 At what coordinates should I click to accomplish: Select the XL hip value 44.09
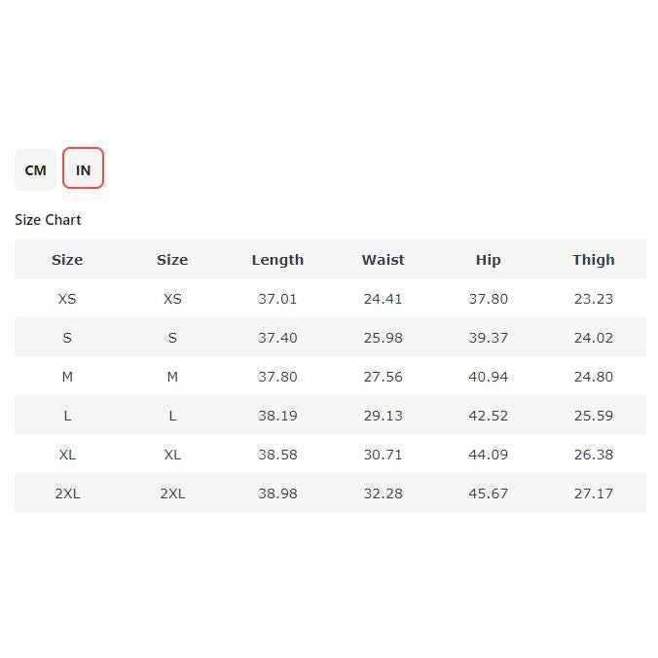point(488,455)
